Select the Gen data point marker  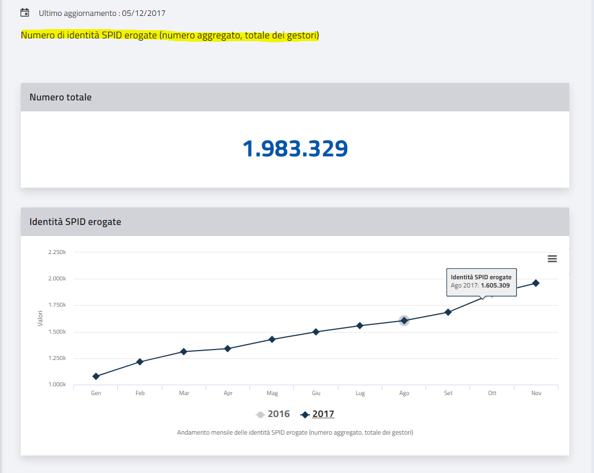(96, 376)
